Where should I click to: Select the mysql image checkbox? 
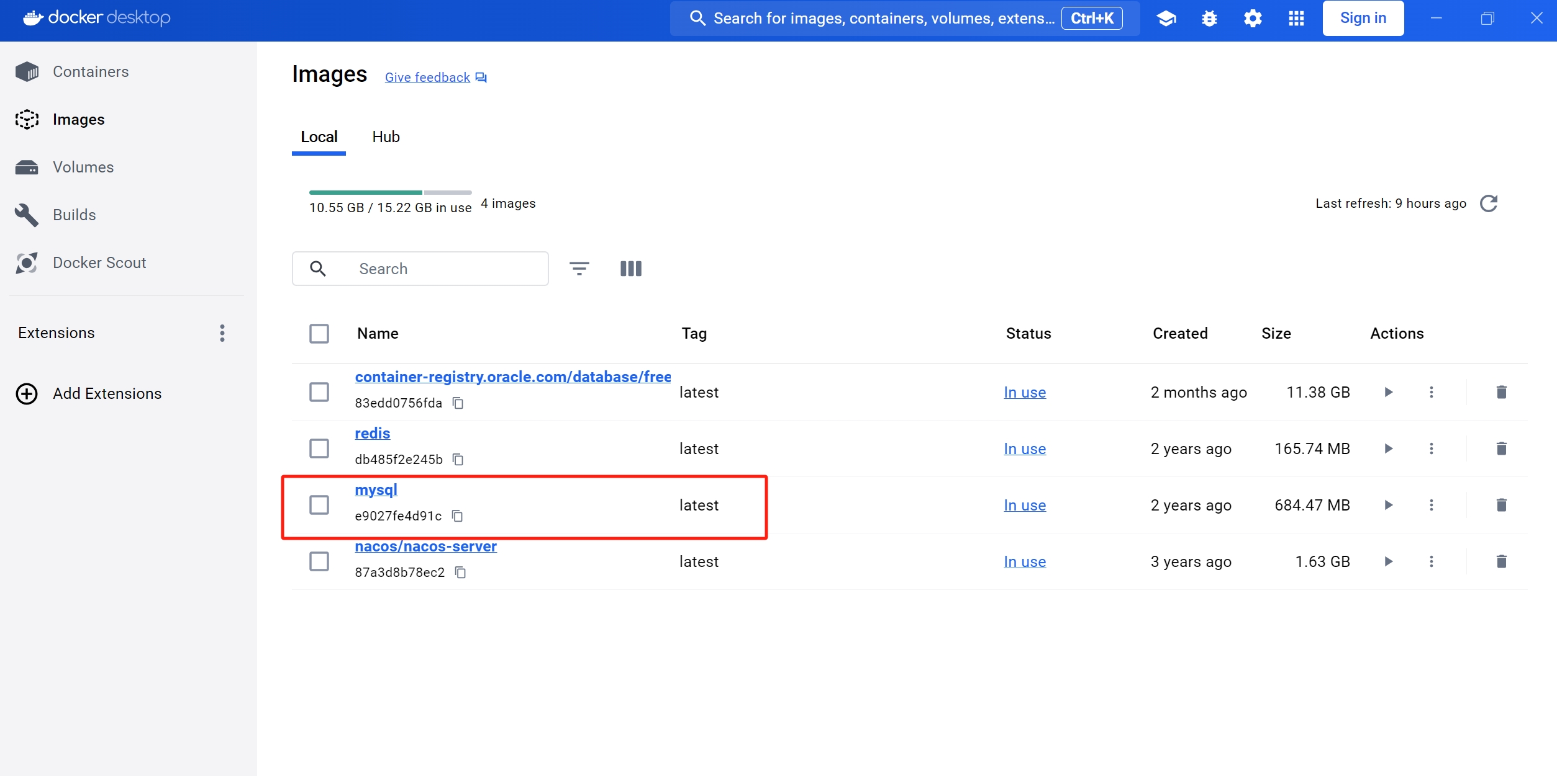pos(319,505)
